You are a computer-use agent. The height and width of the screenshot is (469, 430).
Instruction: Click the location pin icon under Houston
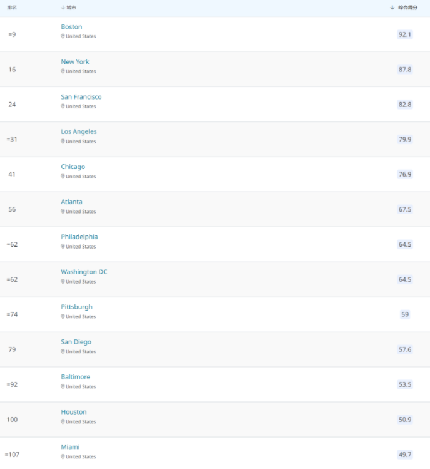63,422
